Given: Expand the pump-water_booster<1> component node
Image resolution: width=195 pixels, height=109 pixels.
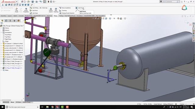Looking at the screenshot, I should 1,48.
